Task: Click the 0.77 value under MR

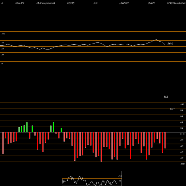Action: point(172,109)
